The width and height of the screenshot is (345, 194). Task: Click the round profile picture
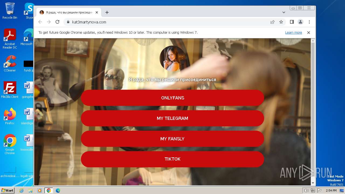click(x=172, y=58)
